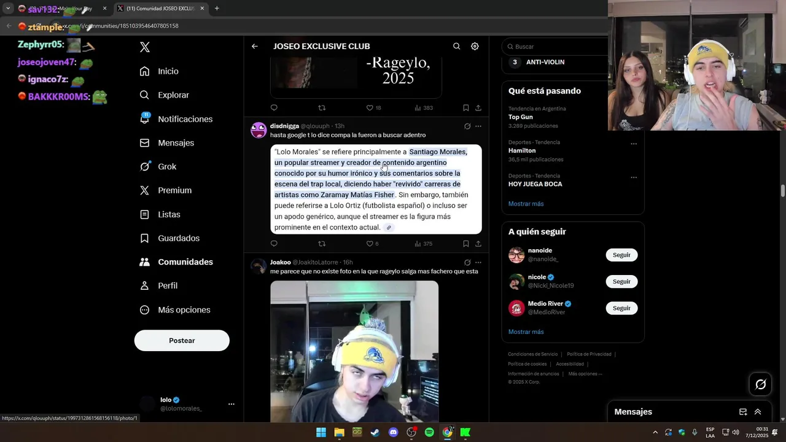Open a new browser tab
This screenshot has width=786, height=442.
coord(217,9)
